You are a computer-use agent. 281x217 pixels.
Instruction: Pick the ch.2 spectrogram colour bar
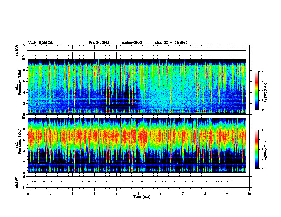click(x=257, y=149)
